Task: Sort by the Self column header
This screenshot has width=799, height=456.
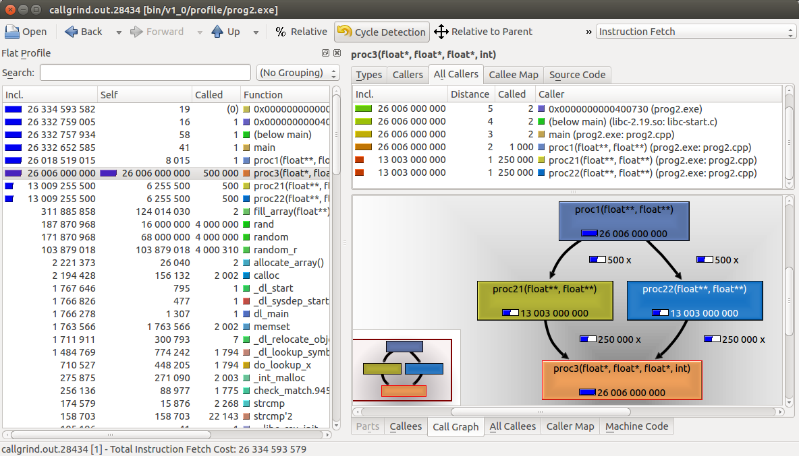Action: click(x=144, y=95)
